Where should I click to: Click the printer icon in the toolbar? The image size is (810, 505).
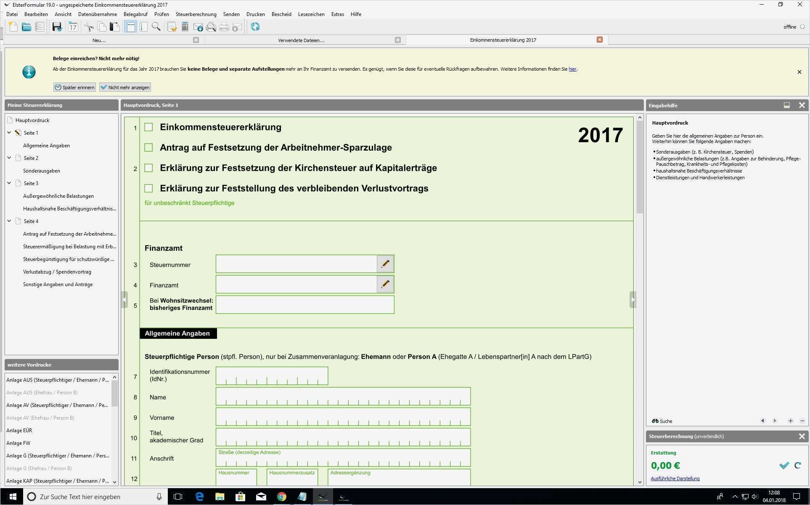pyautogui.click(x=224, y=27)
